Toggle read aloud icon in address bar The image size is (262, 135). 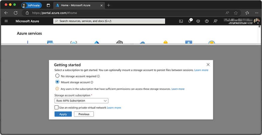tap(227, 13)
